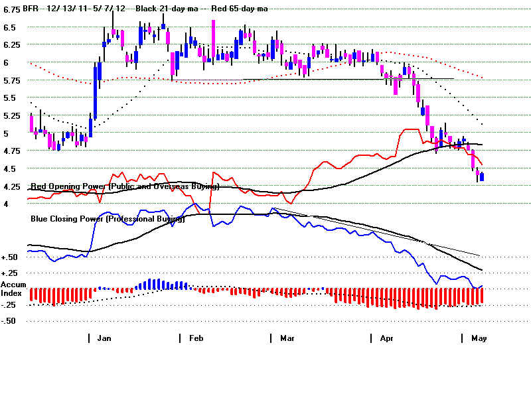
Task: Select the 'Red 65-day ma' legend label
Action: tap(240, 9)
